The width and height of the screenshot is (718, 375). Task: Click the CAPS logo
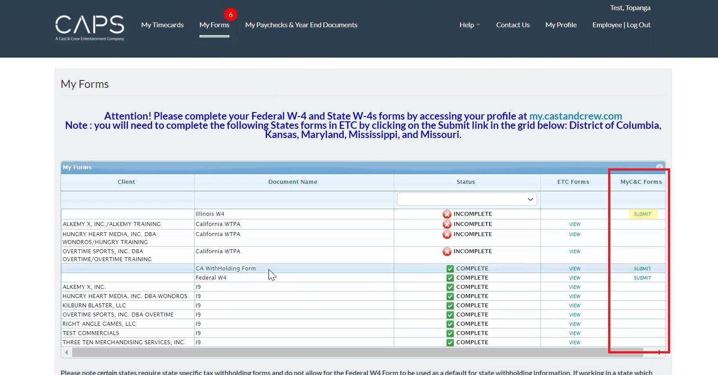click(x=90, y=27)
